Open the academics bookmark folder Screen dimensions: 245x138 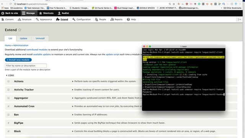(16, 8)
